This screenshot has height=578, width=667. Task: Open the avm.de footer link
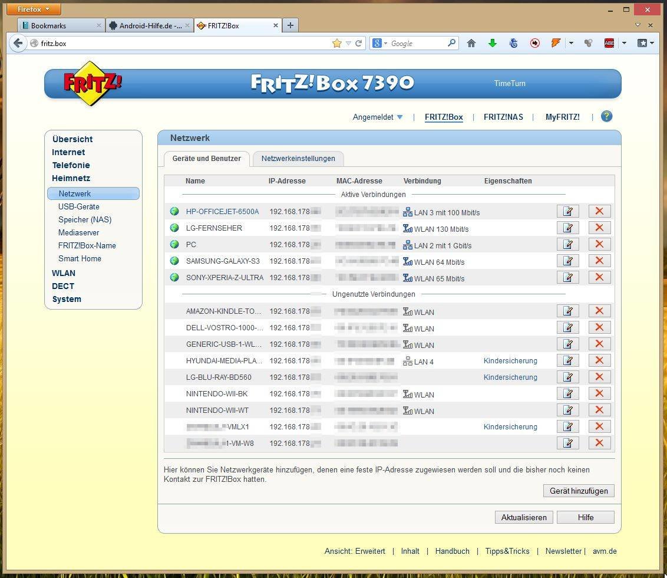point(605,551)
